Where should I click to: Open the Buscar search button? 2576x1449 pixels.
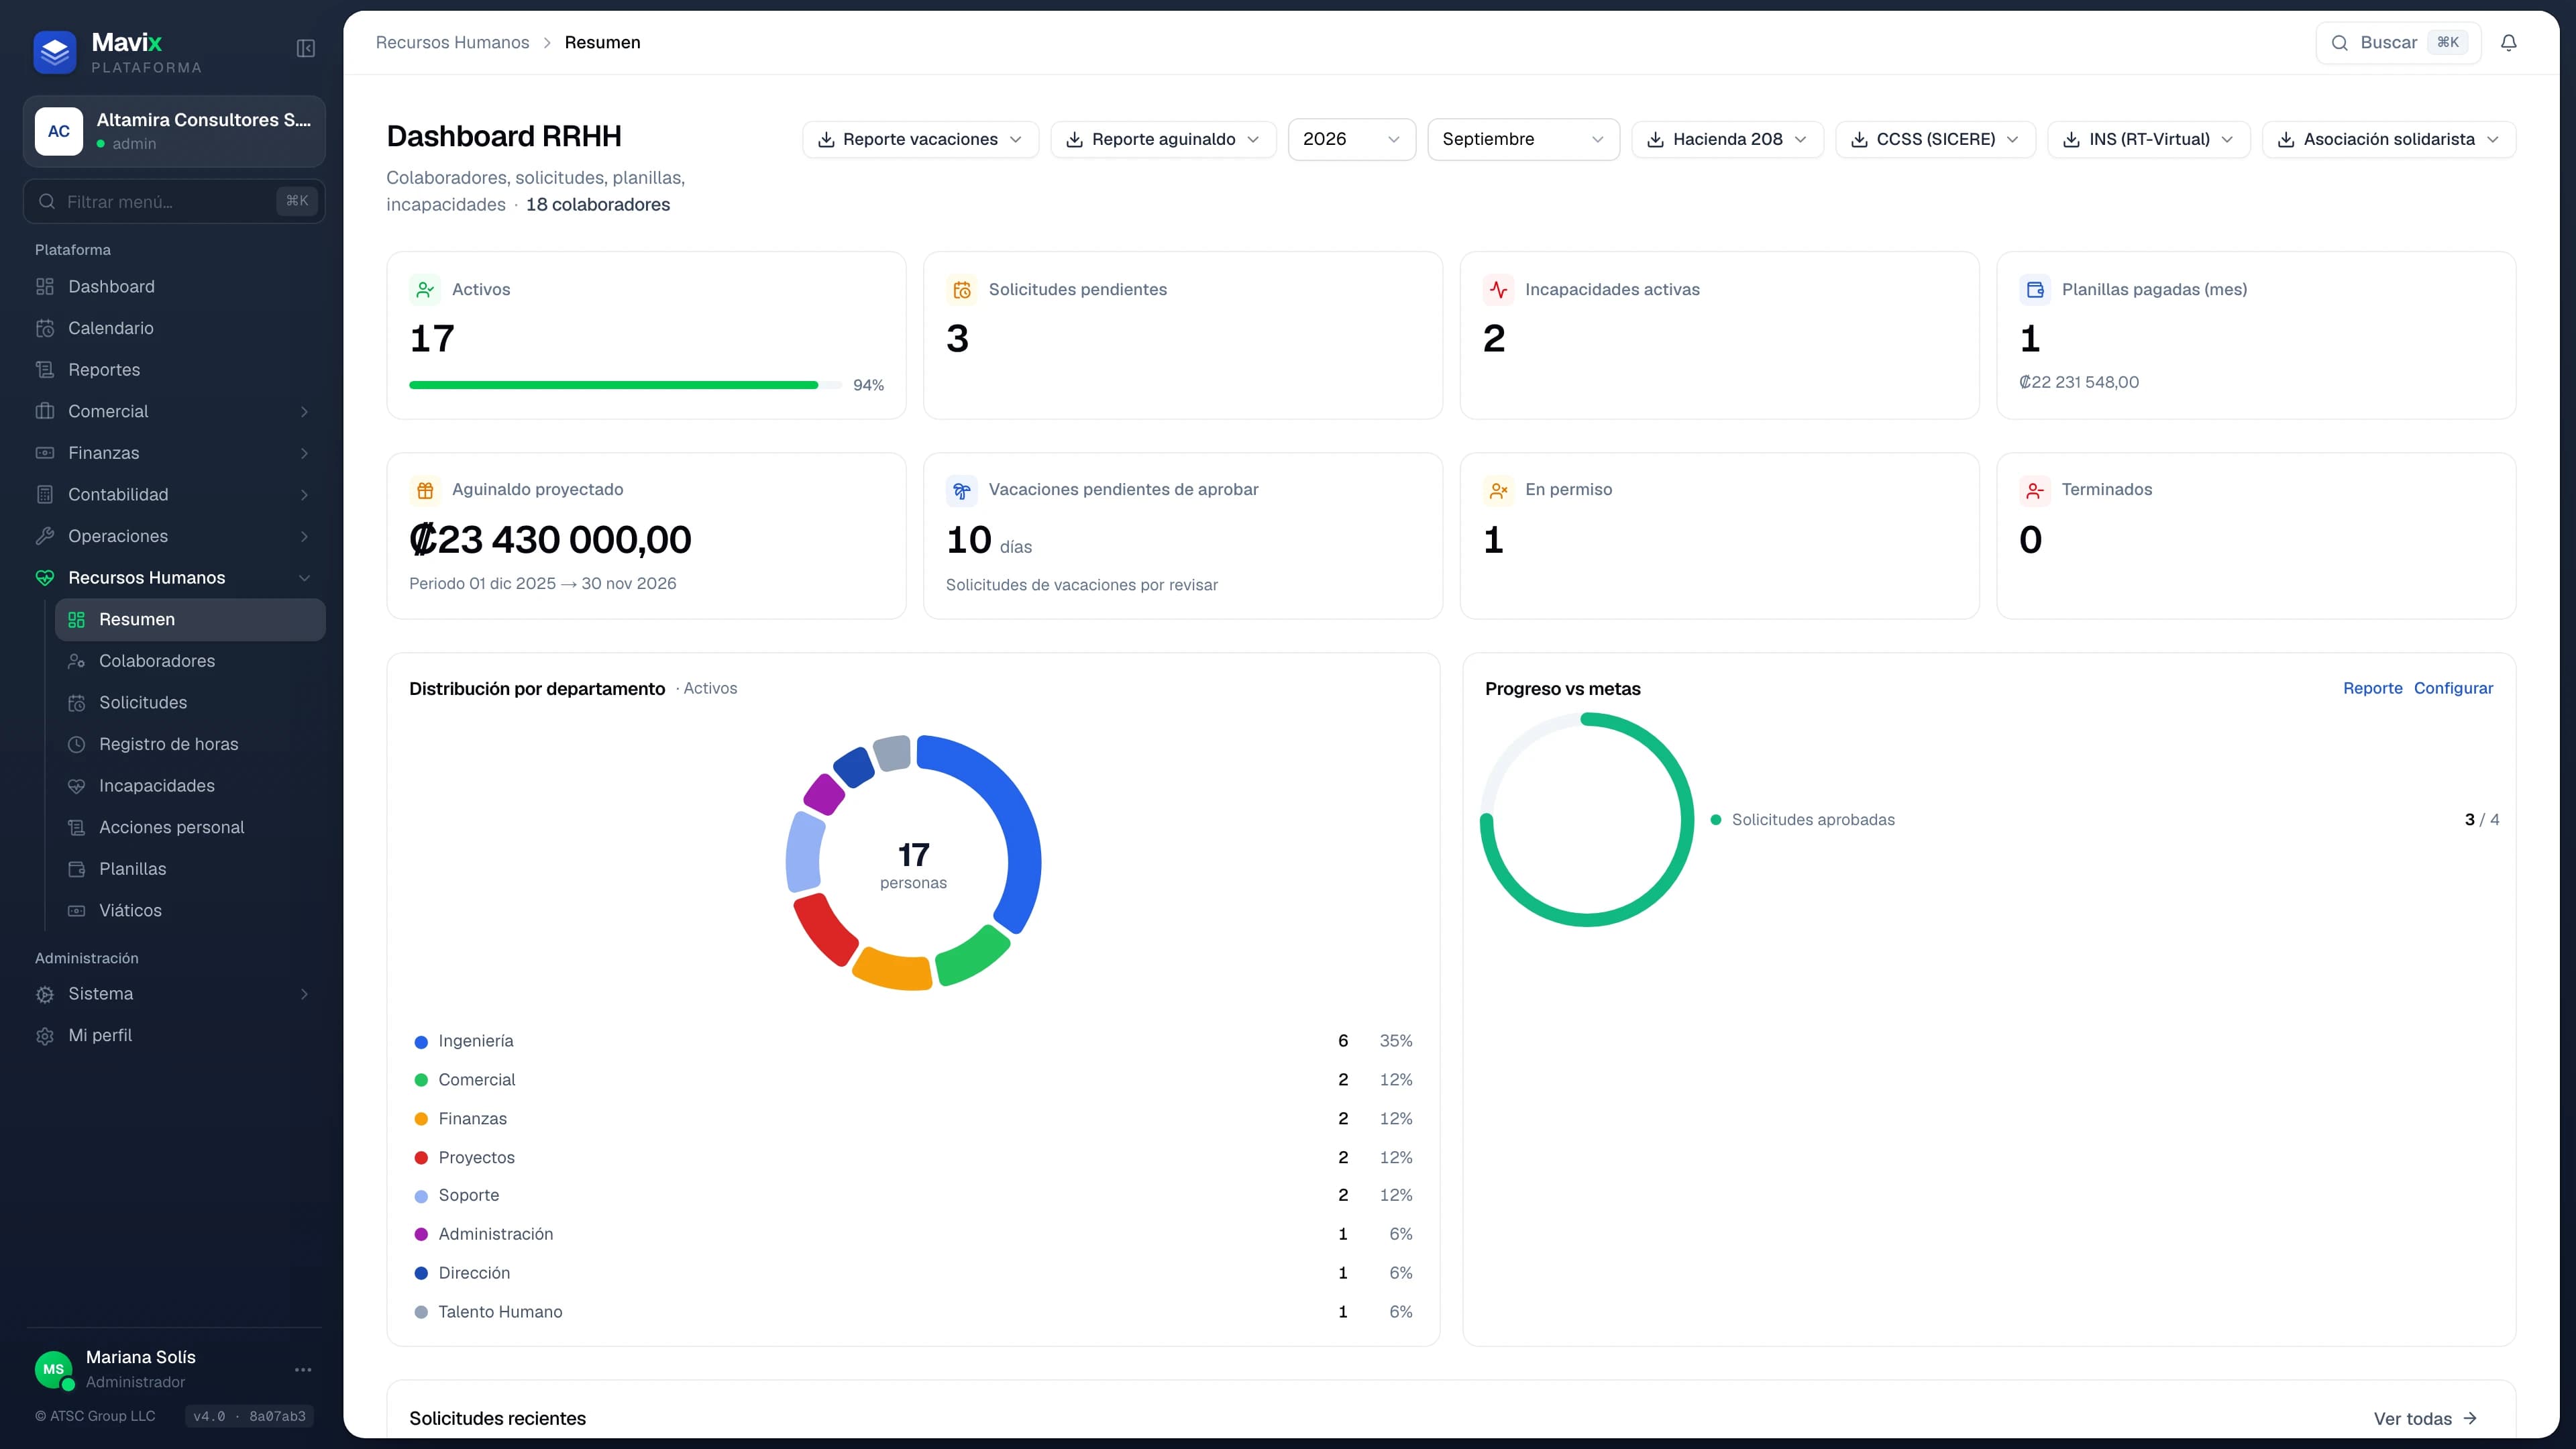tap(2398, 43)
